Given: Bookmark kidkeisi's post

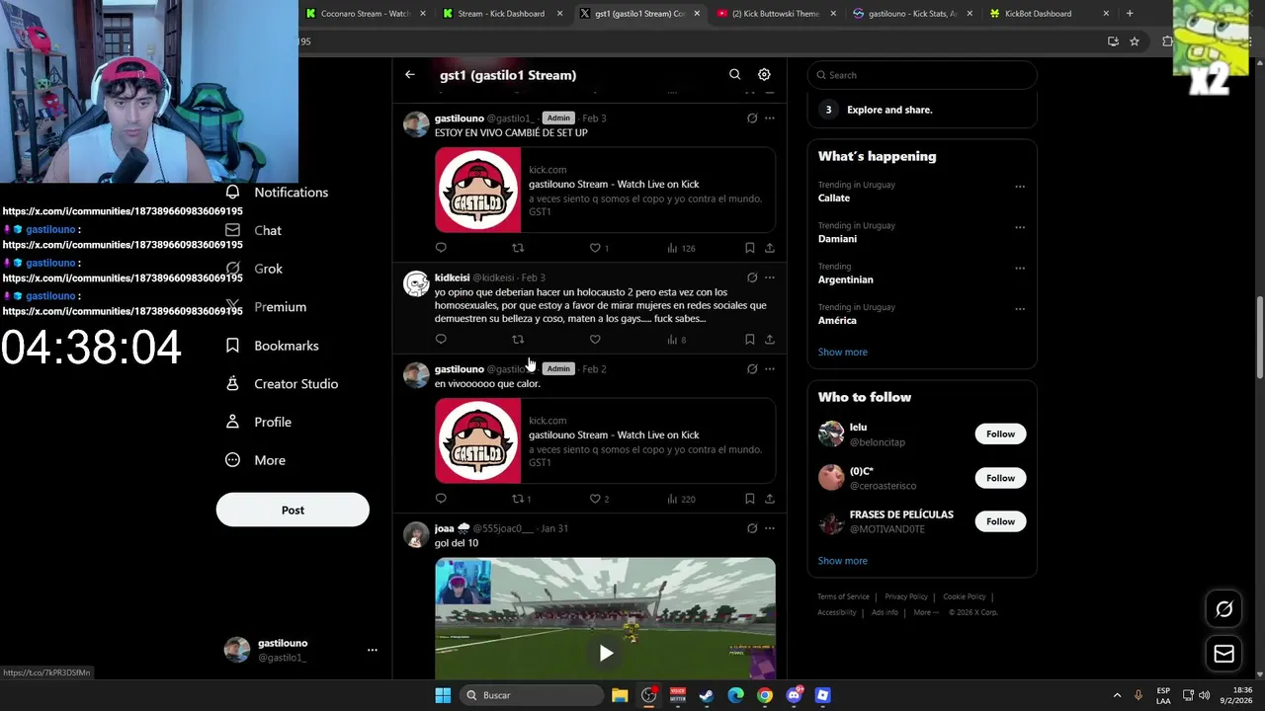Looking at the screenshot, I should [750, 340].
